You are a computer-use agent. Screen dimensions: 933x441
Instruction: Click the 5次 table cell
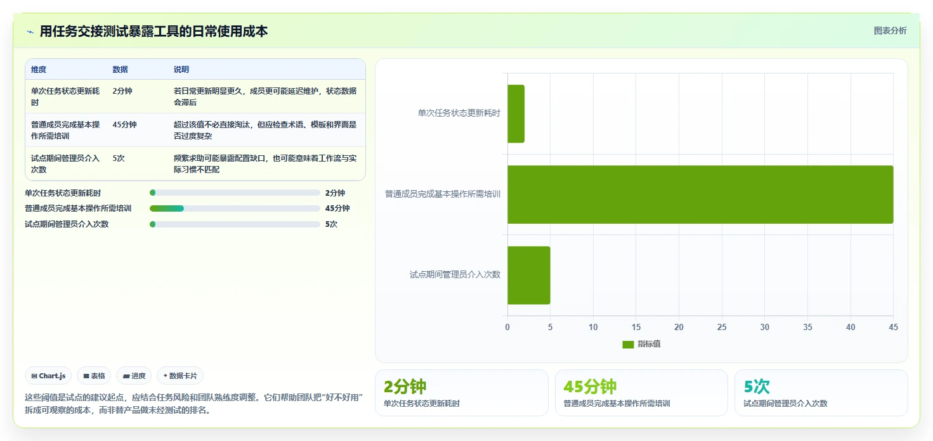[x=119, y=158]
